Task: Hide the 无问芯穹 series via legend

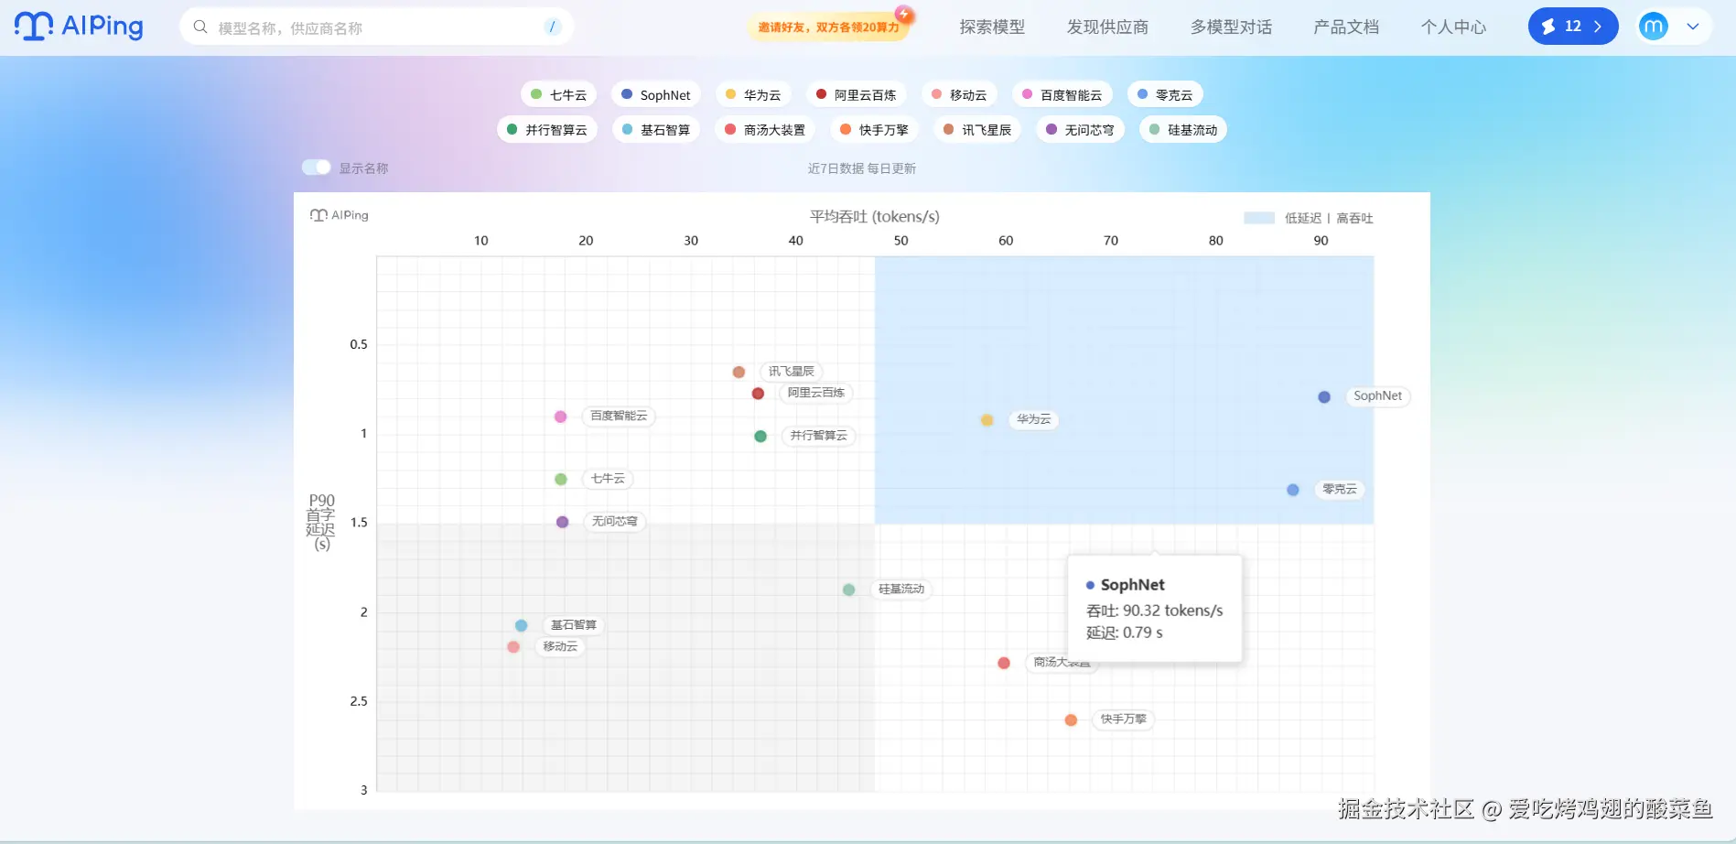Action: pos(1080,129)
